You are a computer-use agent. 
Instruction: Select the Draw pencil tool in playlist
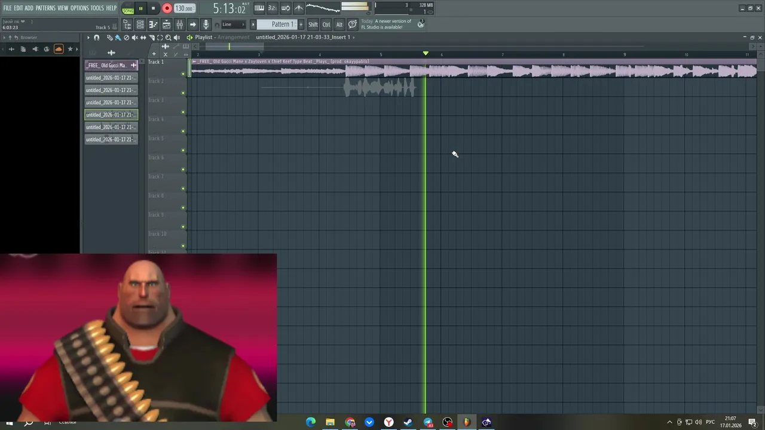pyautogui.click(x=109, y=37)
